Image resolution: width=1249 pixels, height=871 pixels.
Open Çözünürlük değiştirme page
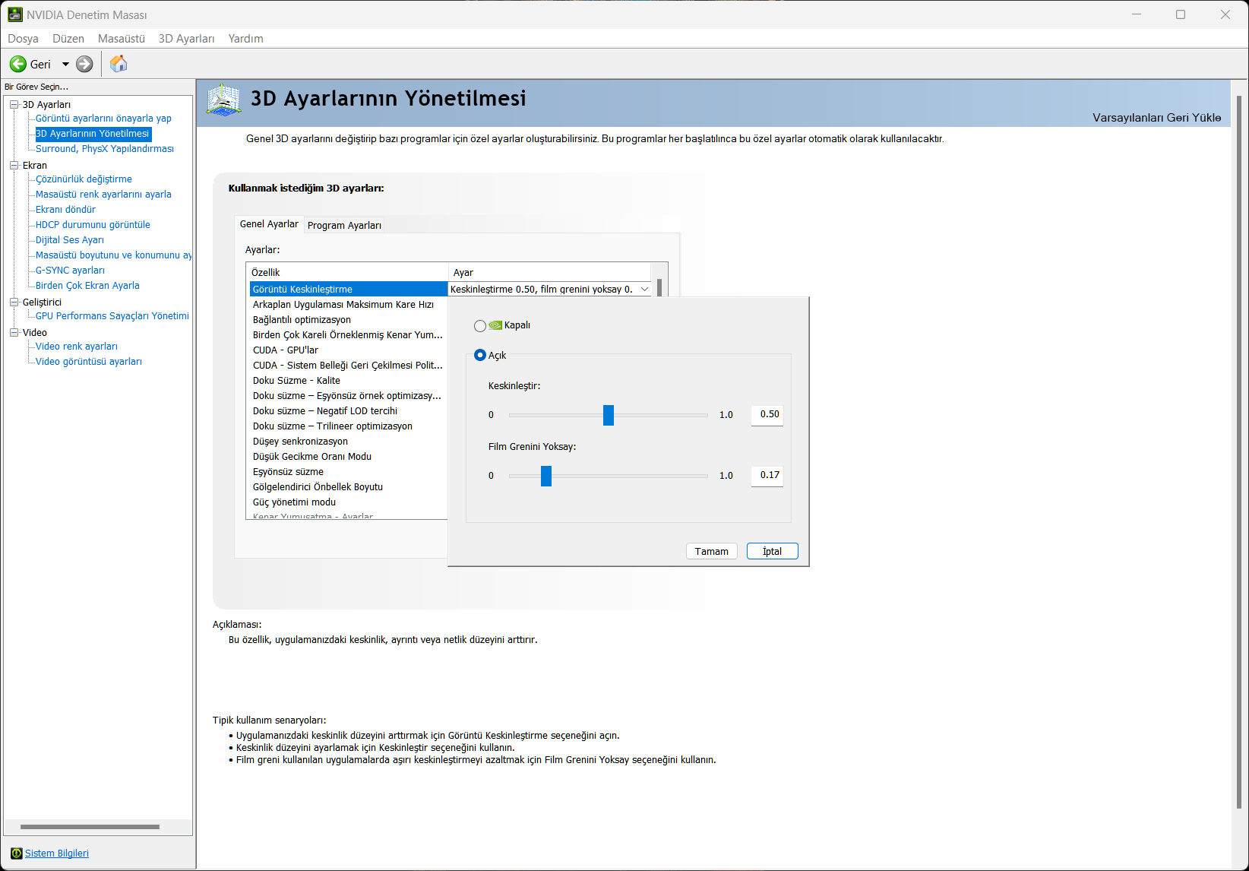84,179
